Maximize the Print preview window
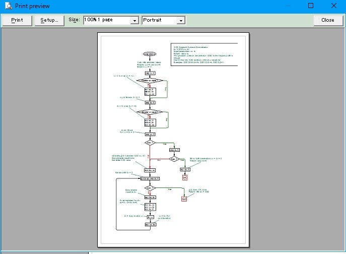This screenshot has width=346, height=254. [311, 6]
